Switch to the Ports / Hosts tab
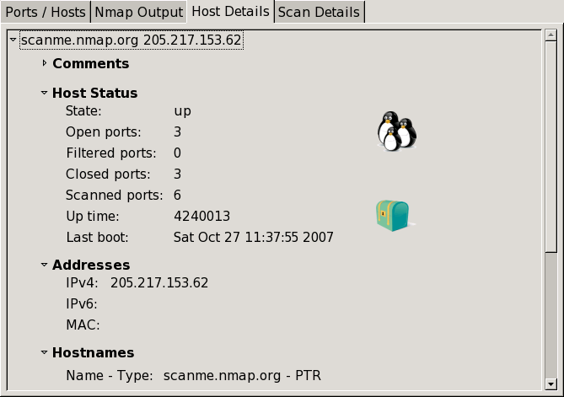The height and width of the screenshot is (397, 564). (x=45, y=12)
